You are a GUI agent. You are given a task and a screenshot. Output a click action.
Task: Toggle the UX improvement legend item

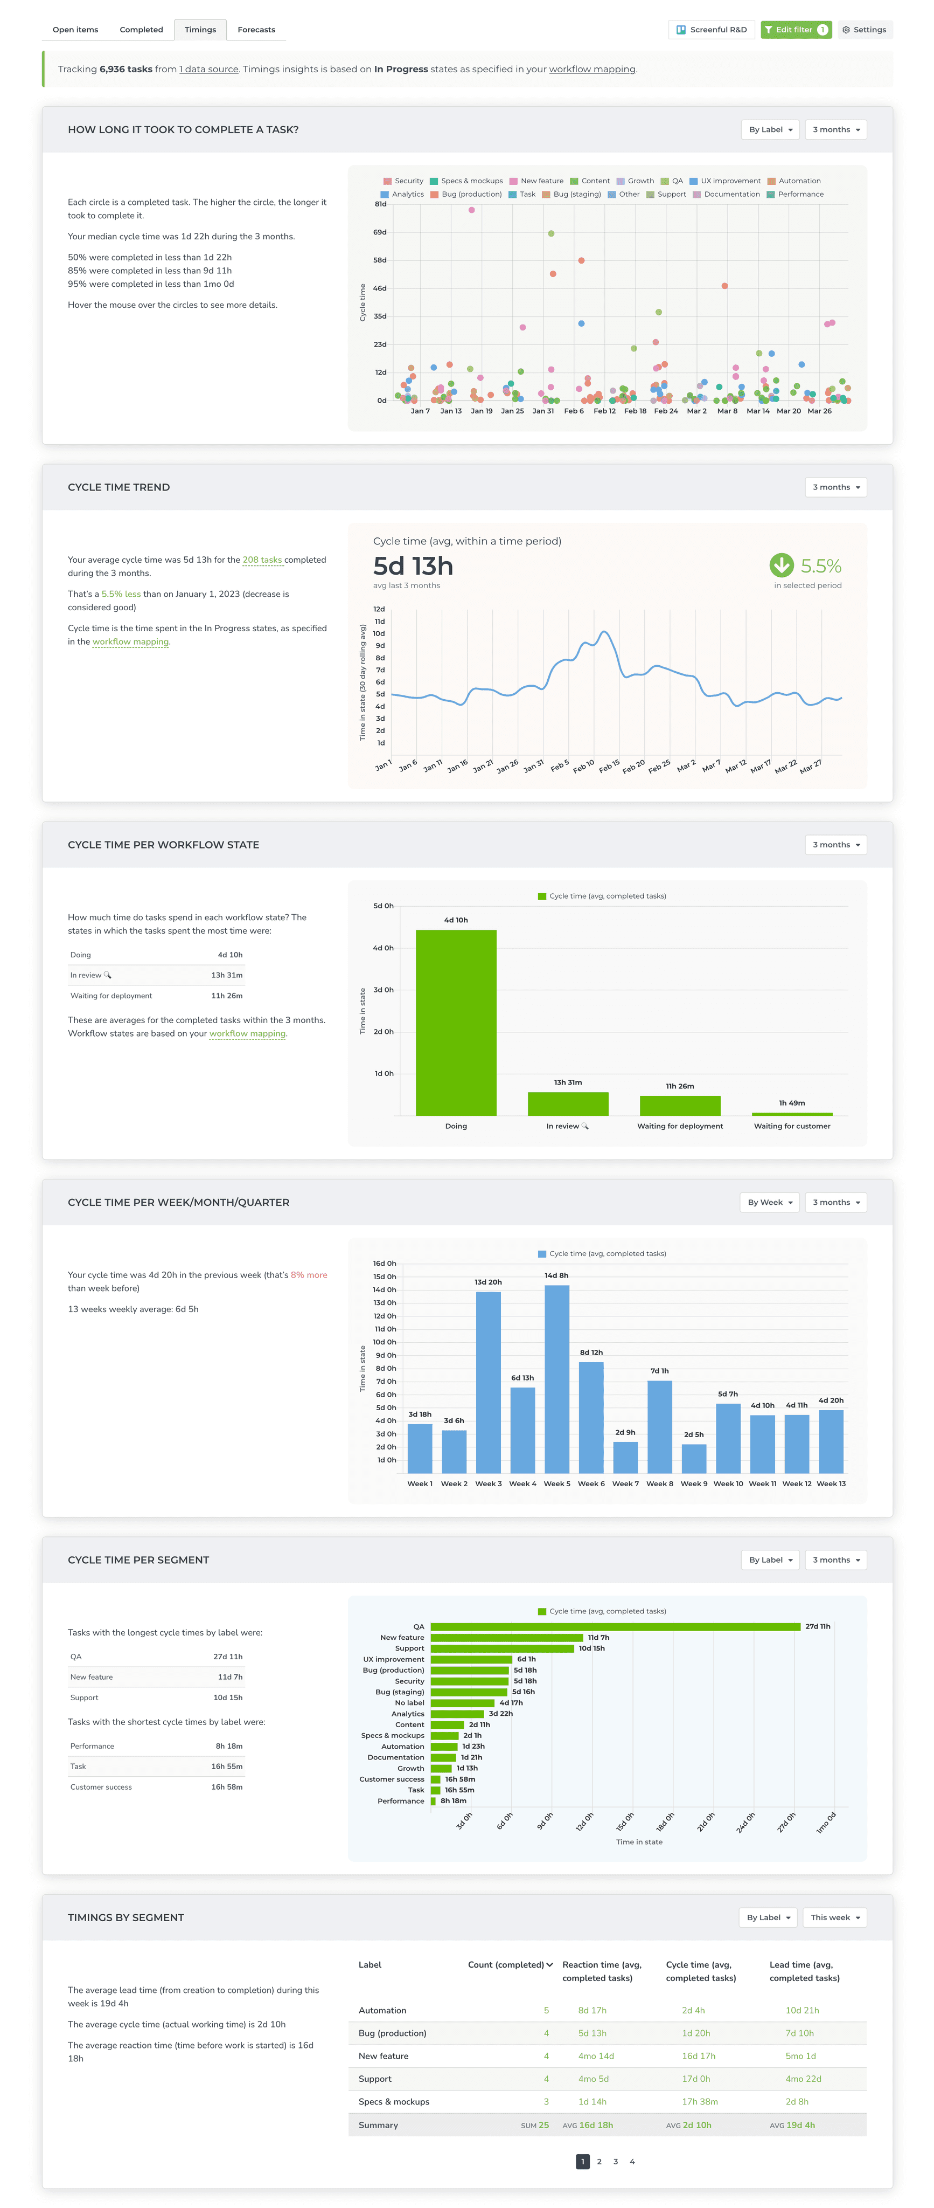tap(725, 181)
